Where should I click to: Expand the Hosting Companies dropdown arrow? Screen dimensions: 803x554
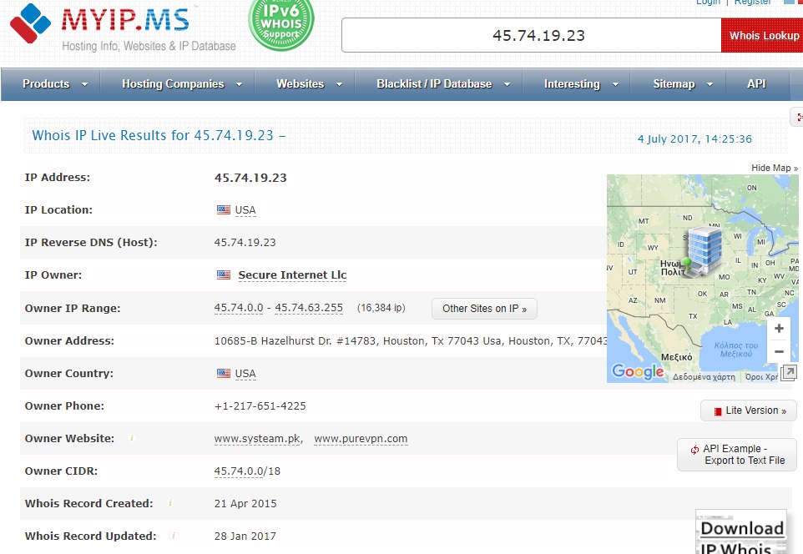pyautogui.click(x=240, y=84)
